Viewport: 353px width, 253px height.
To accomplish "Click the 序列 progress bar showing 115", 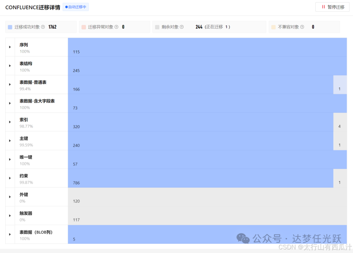I will (207, 47).
